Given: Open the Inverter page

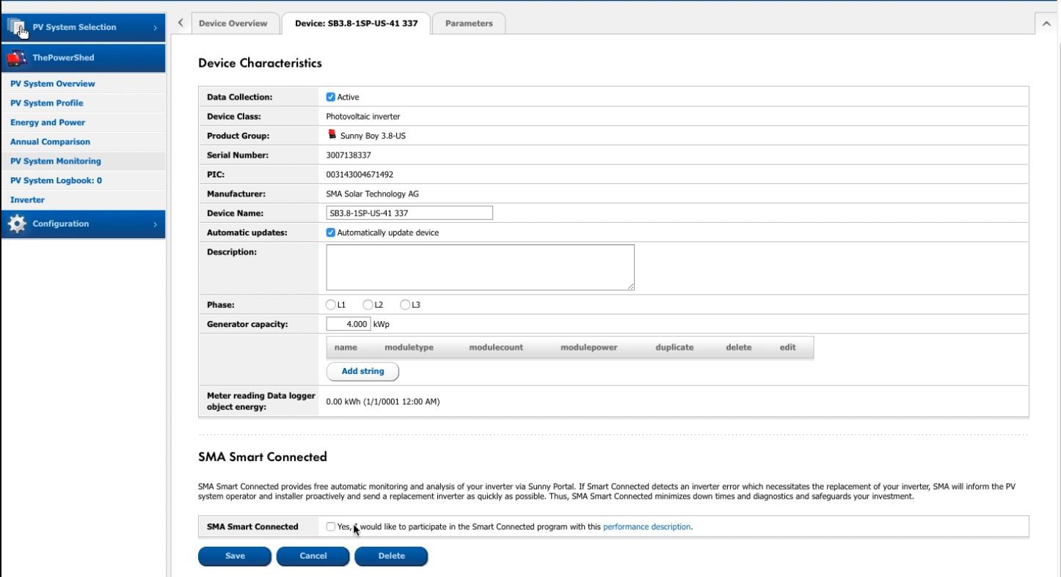Looking at the screenshot, I should (x=27, y=199).
